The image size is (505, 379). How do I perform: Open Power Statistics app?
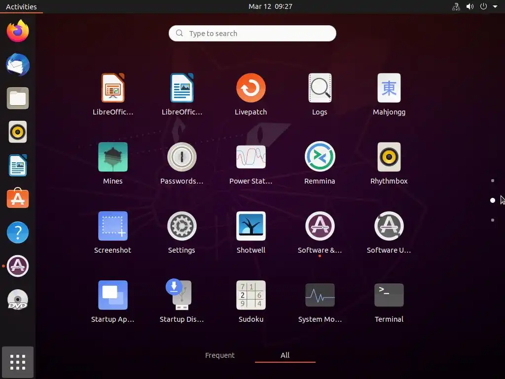[x=251, y=163]
